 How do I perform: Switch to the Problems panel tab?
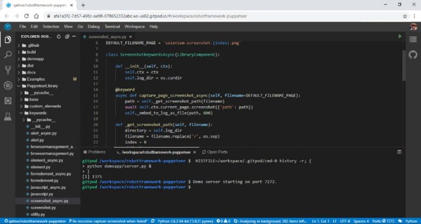95,152
